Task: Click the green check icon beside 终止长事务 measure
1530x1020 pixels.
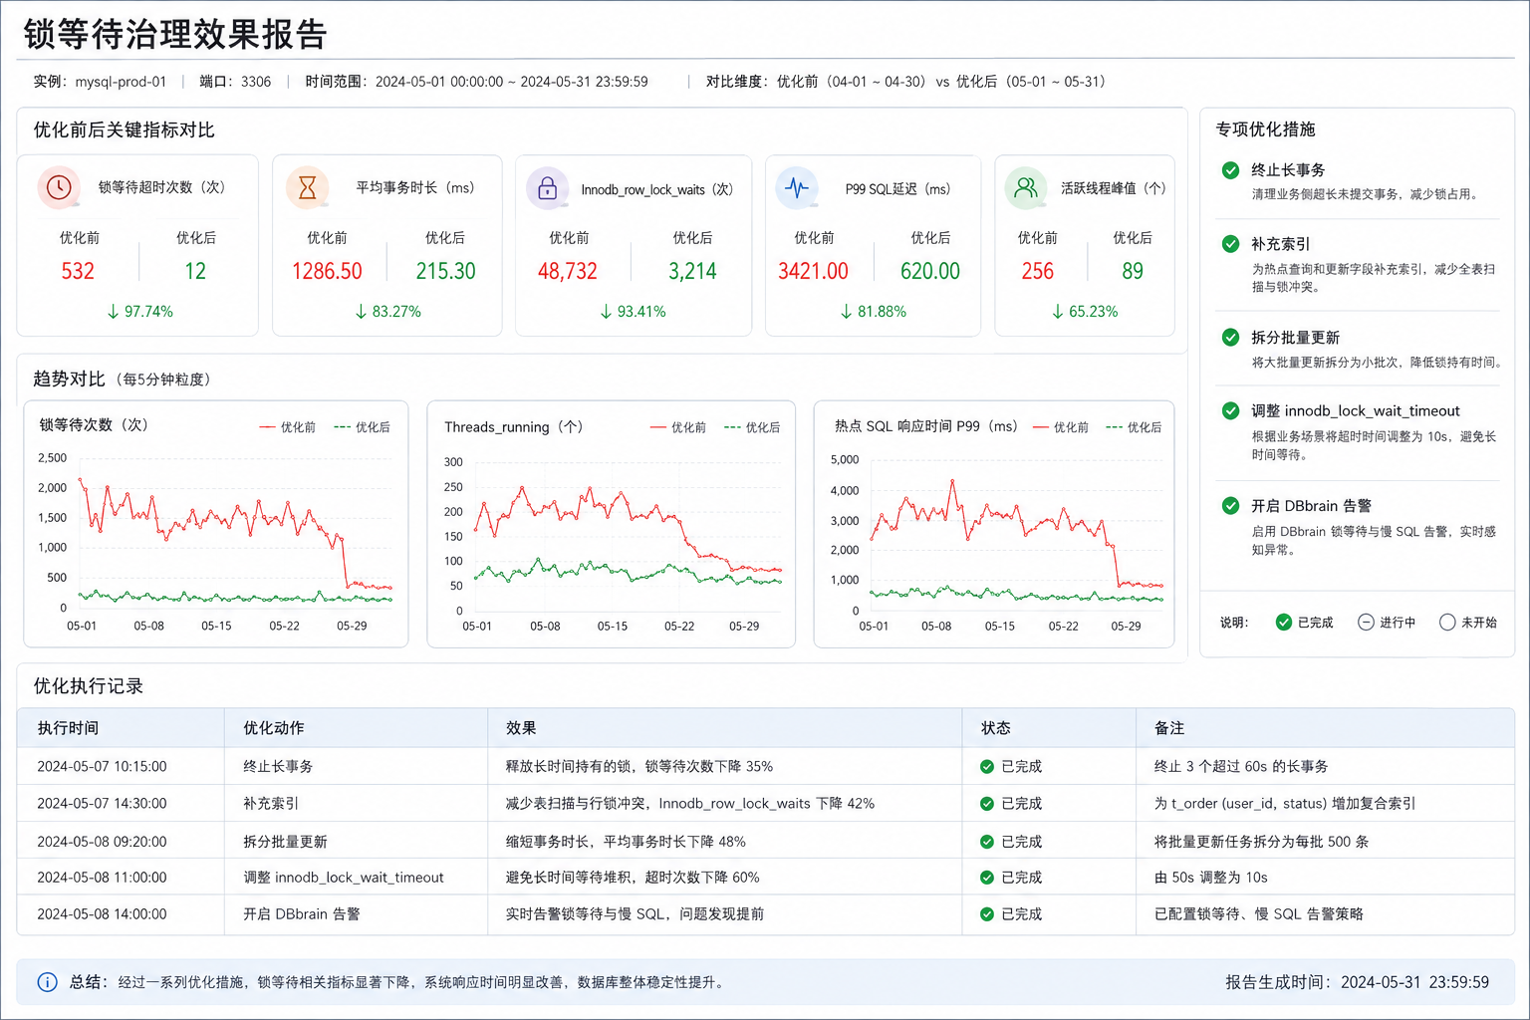Action: pyautogui.click(x=1231, y=170)
